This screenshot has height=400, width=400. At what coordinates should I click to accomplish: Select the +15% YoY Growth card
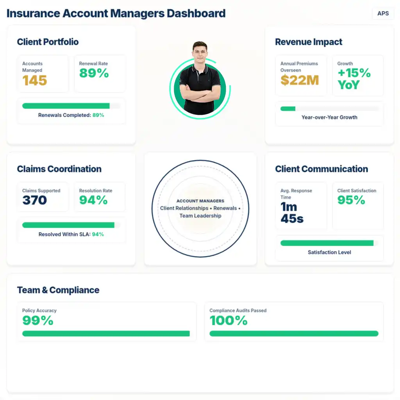point(358,75)
